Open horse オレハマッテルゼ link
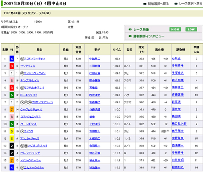Viewport: 204px width, 172px height. pyautogui.click(x=30, y=153)
